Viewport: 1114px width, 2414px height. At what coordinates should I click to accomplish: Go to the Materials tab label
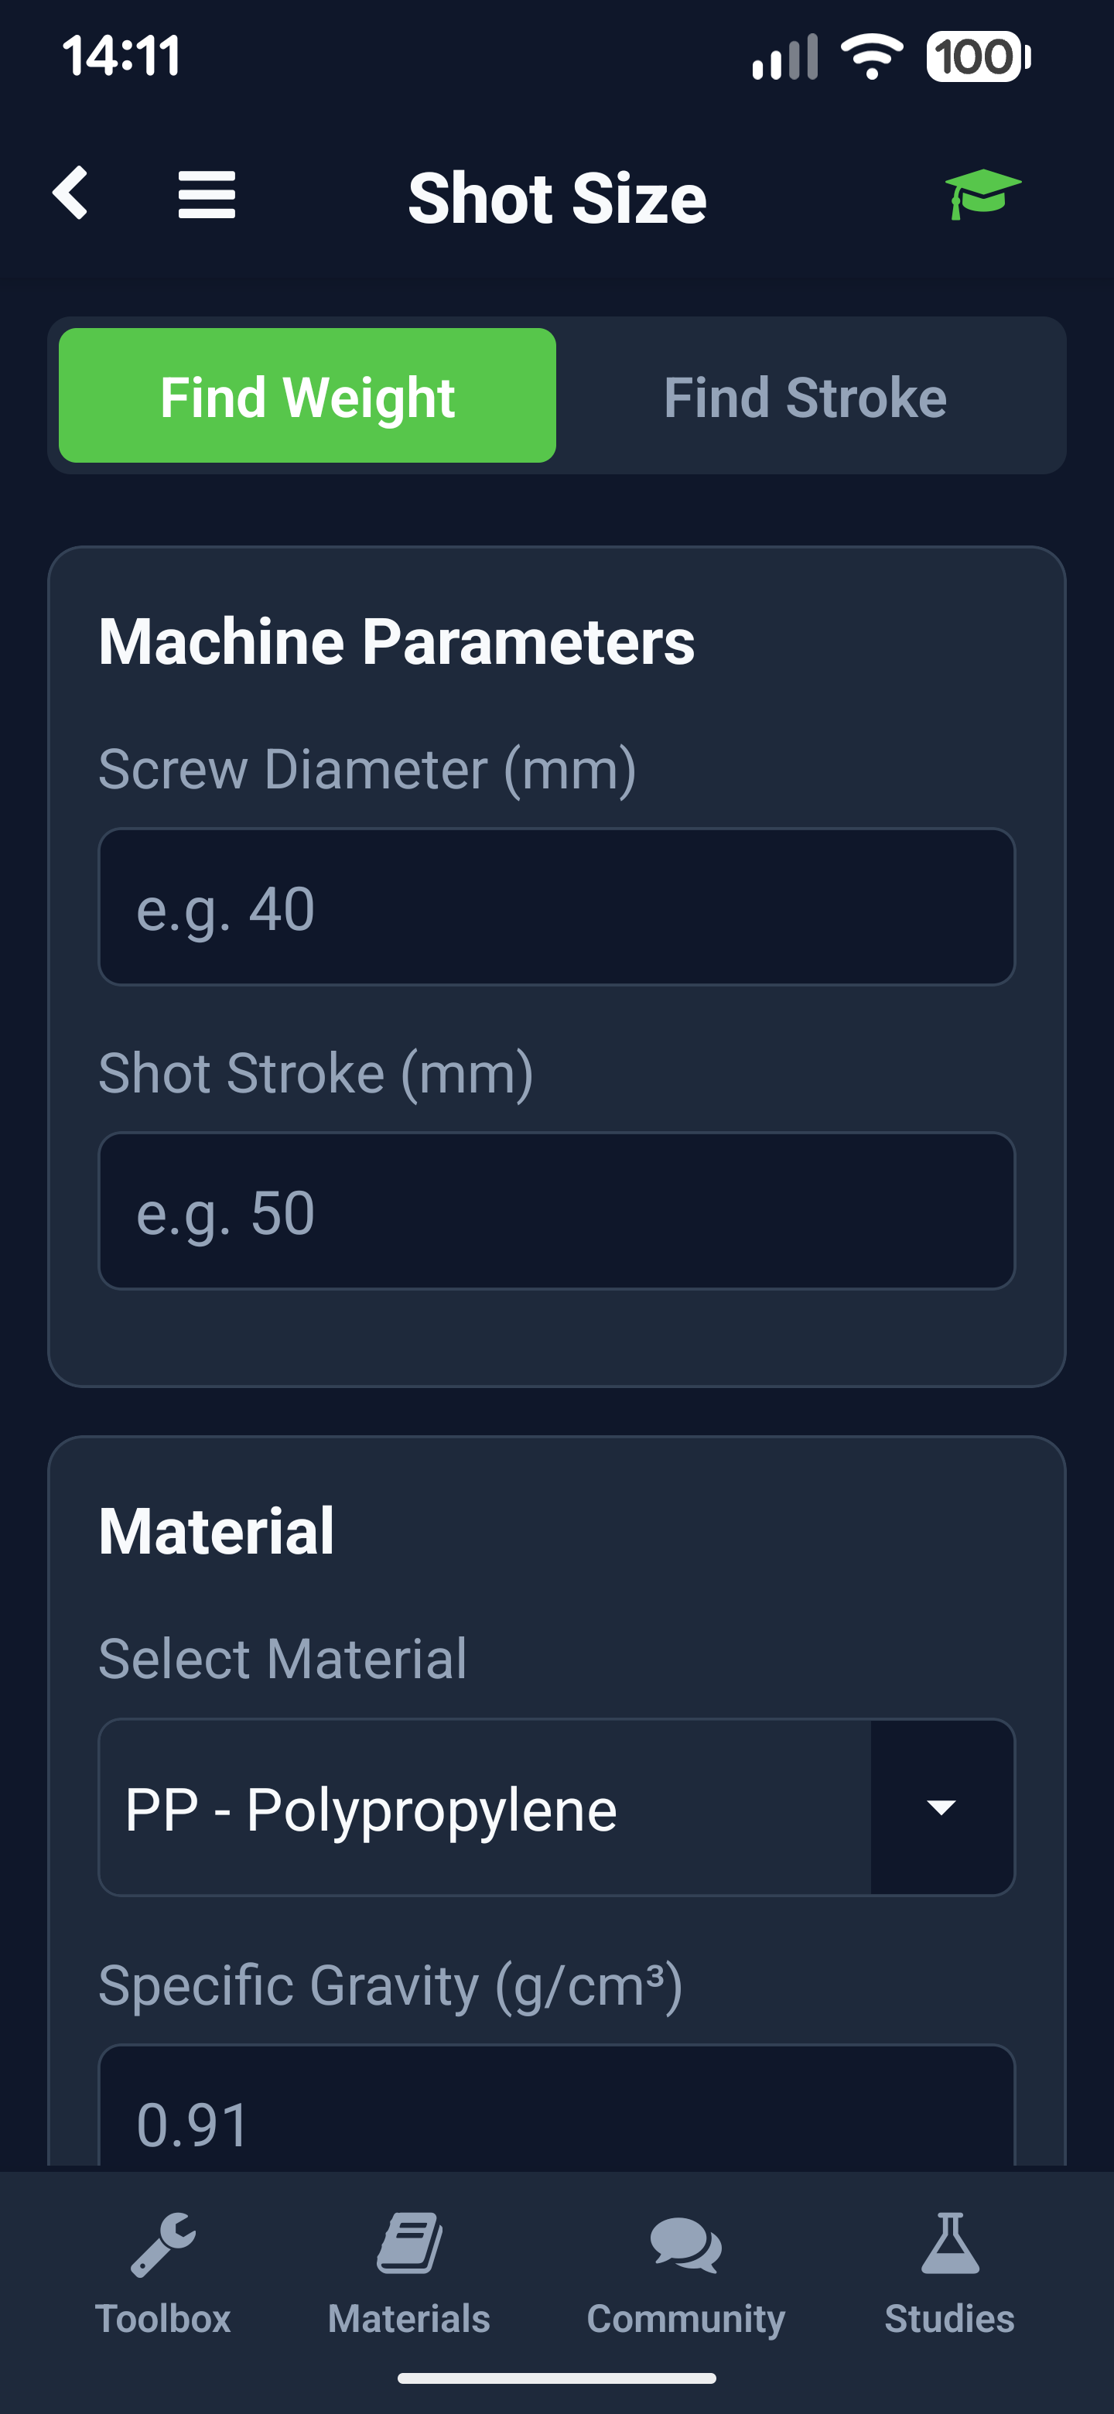pos(409,2318)
